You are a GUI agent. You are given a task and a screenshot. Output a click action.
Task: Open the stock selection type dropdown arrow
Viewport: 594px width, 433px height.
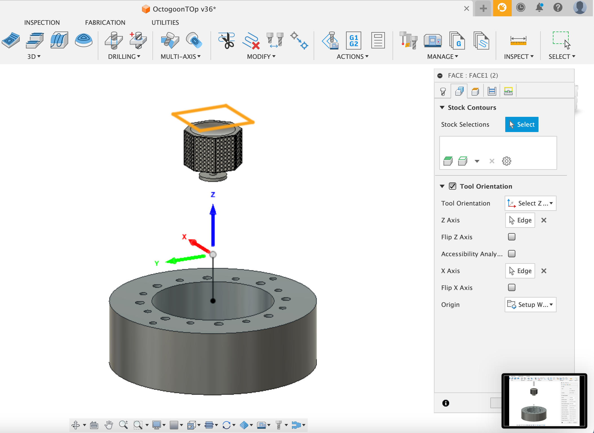(477, 161)
